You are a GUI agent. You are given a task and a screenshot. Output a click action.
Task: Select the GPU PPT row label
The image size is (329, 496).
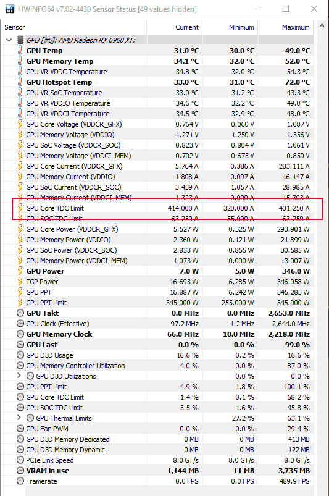tap(38, 292)
